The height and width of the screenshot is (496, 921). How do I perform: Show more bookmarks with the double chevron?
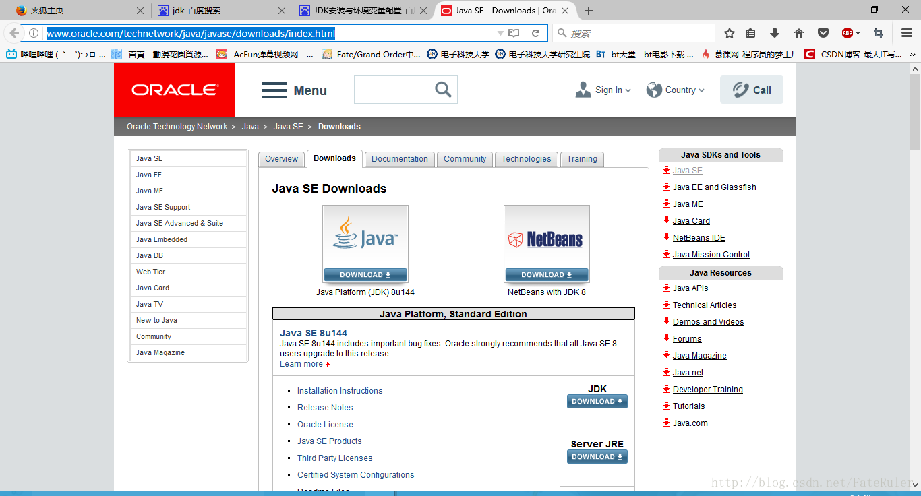point(913,55)
